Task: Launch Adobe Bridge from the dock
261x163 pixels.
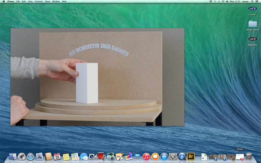Action: [x=191, y=156]
